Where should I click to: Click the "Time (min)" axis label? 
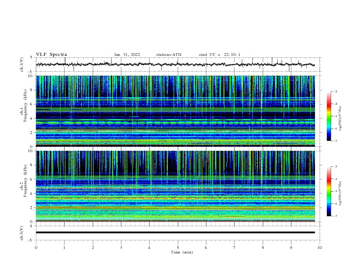point(182,252)
